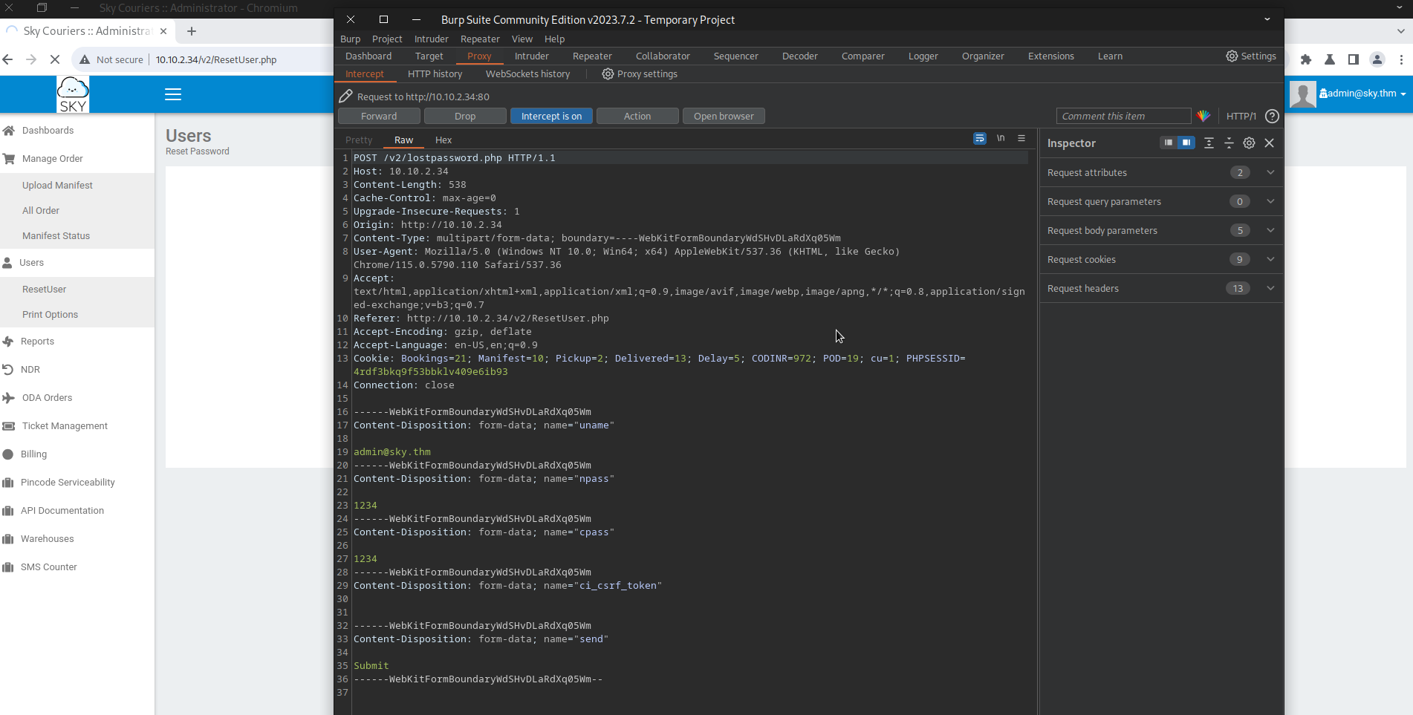This screenshot has height=715, width=1413.
Task: Click the admin user avatar thumbnail
Action: (x=1302, y=94)
